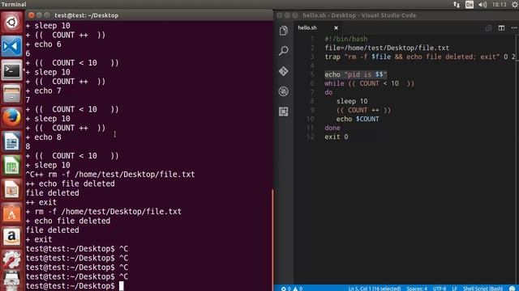This screenshot has height=291, width=519.
Task: Click the trap command line in editor
Action: tap(420, 57)
